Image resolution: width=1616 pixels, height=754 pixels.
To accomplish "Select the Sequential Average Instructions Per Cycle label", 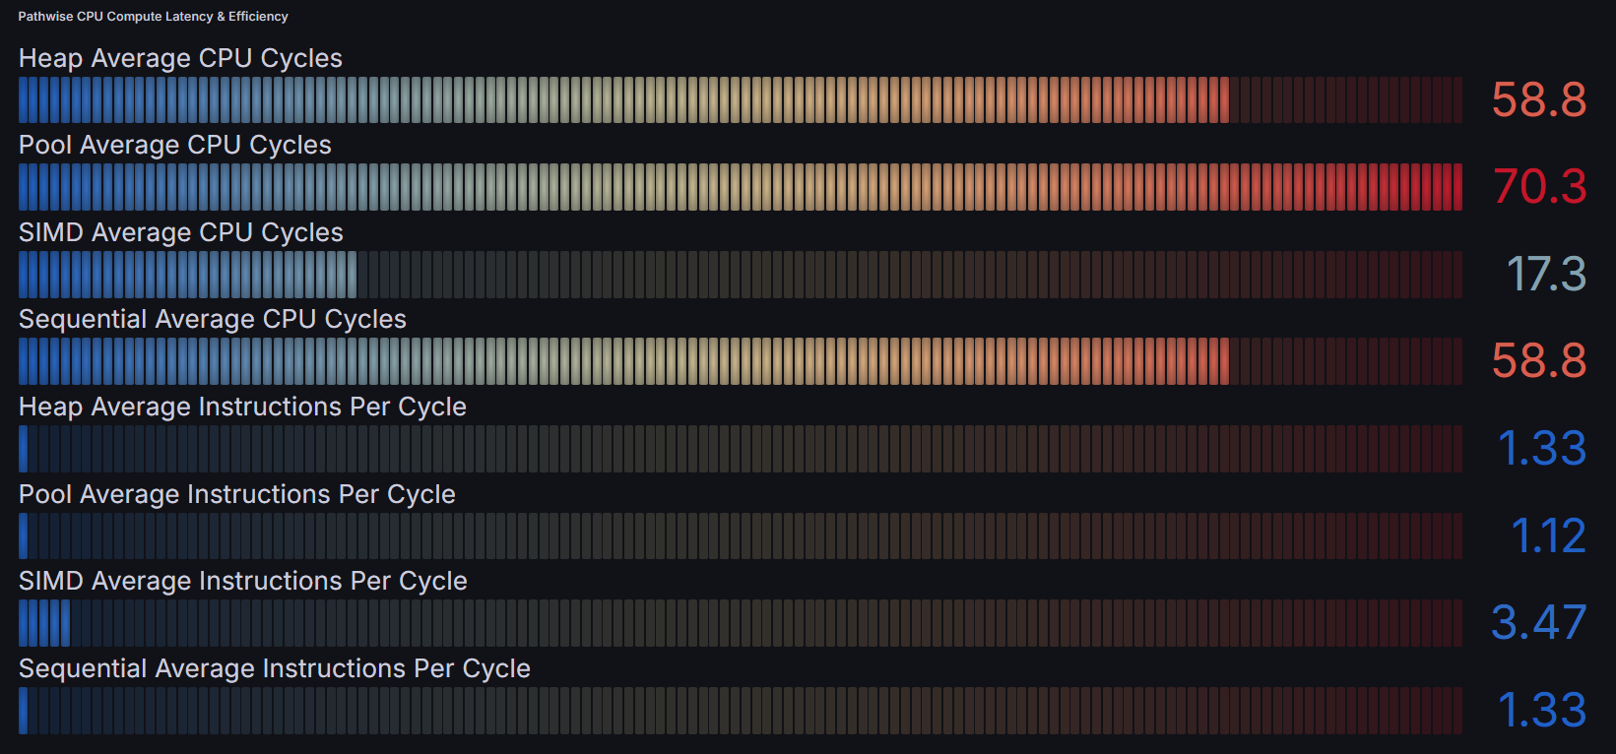I will (x=275, y=669).
